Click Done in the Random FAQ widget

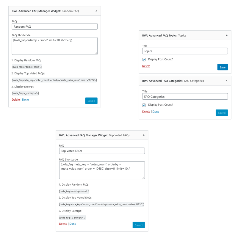coord(25,99)
